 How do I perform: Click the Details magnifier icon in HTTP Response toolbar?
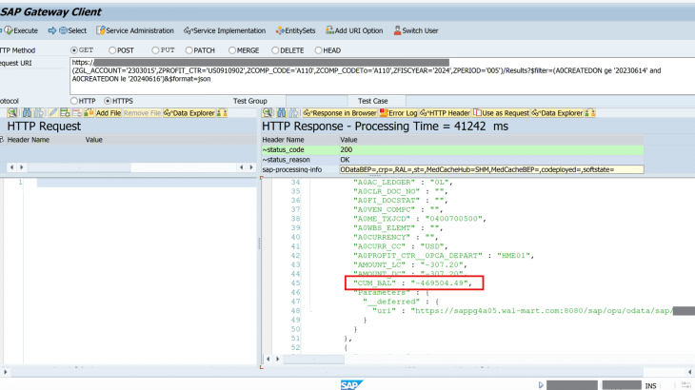tap(267, 113)
